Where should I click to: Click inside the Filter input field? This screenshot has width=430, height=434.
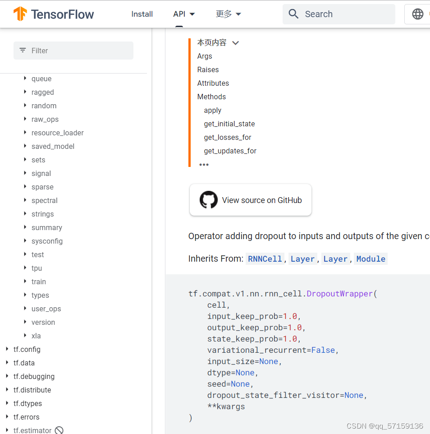72,51
